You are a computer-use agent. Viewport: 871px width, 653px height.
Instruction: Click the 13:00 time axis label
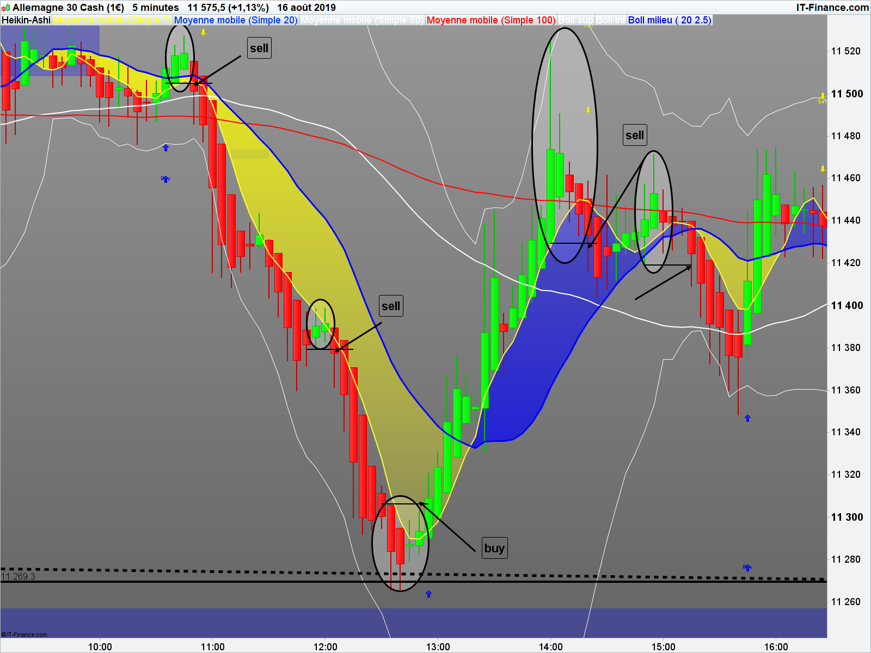[438, 647]
